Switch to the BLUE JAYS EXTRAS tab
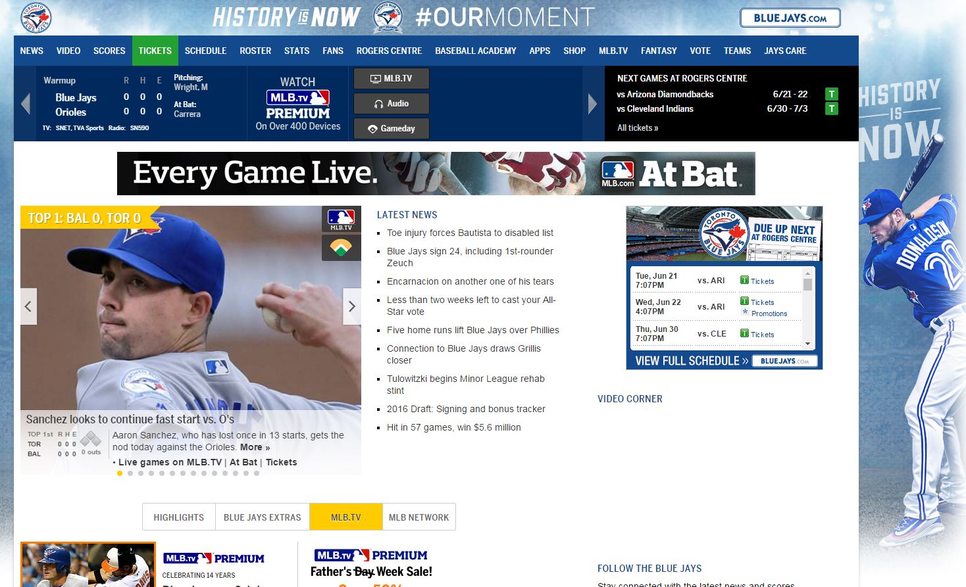The image size is (966, 587). pos(263,517)
